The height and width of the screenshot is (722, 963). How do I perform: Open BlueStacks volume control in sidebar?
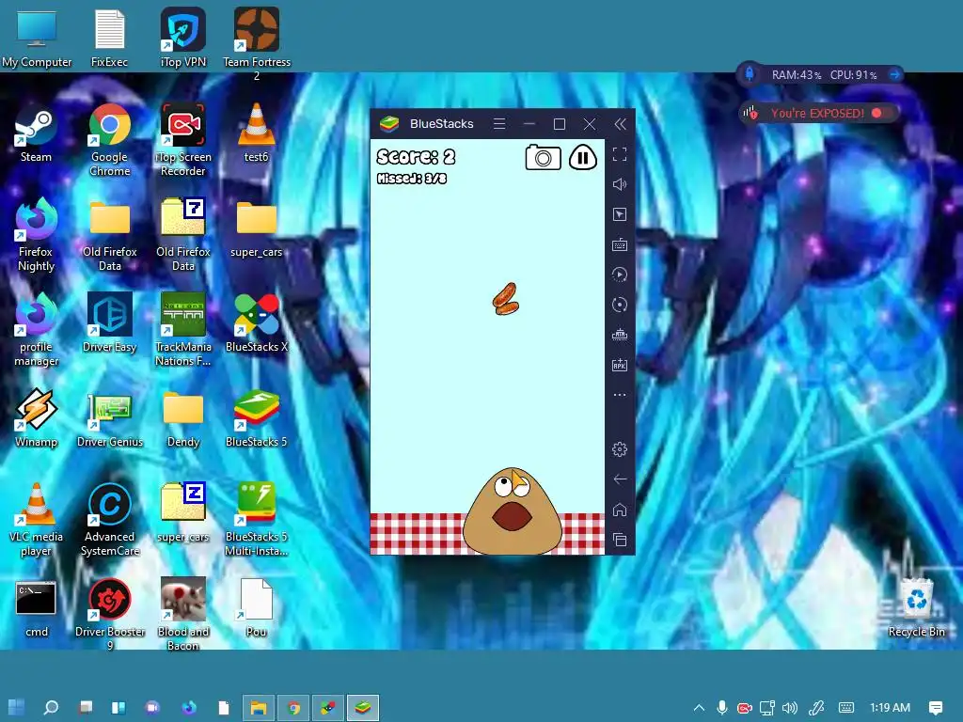point(620,184)
